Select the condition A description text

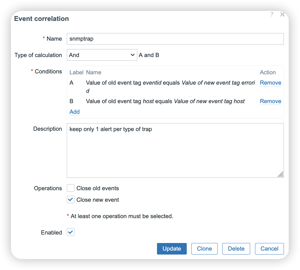point(170,83)
